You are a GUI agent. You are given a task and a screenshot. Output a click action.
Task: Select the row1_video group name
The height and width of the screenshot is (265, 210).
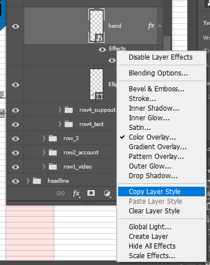78,167
